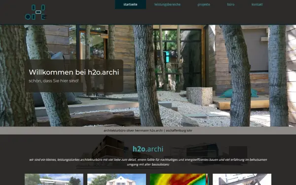Open the first thumbnail showing modern white house
This screenshot has width=296, height=185.
(54, 180)
